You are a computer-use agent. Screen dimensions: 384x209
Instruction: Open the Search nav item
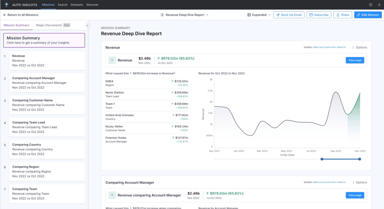click(62, 5)
